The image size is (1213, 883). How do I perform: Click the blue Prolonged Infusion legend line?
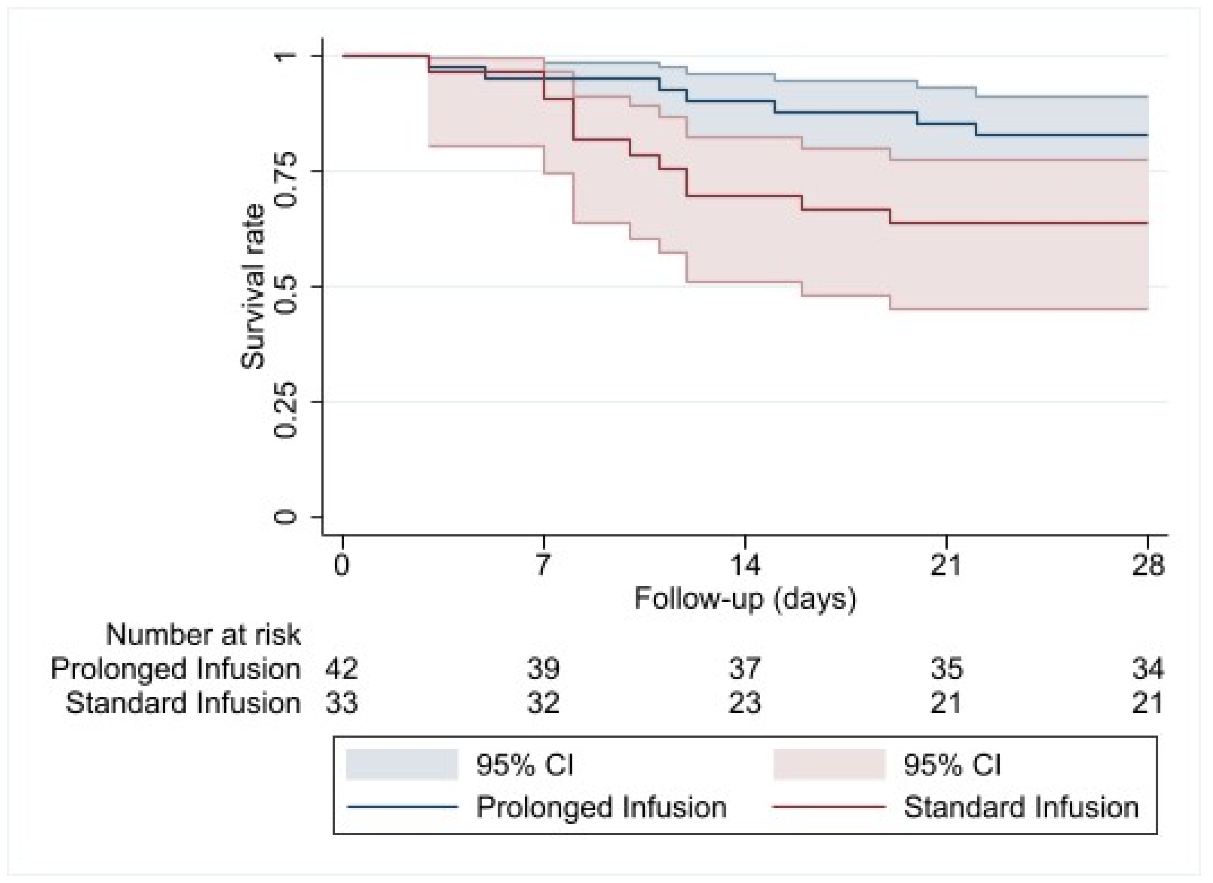click(x=402, y=807)
